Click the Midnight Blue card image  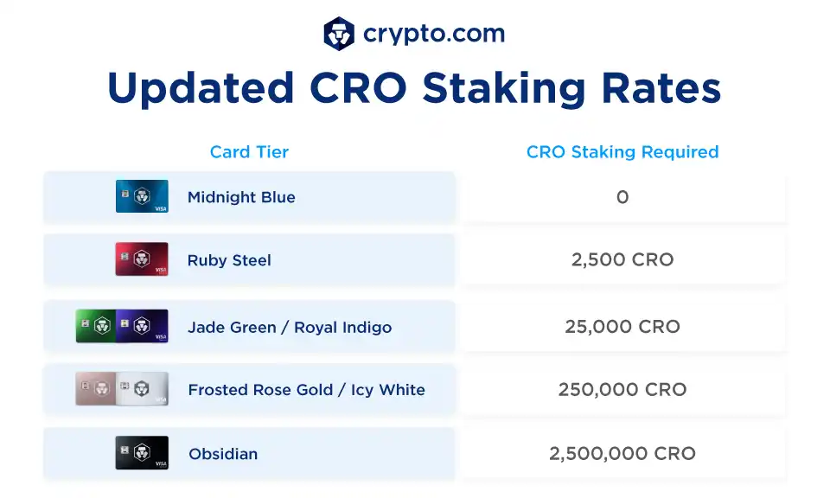[x=142, y=196]
